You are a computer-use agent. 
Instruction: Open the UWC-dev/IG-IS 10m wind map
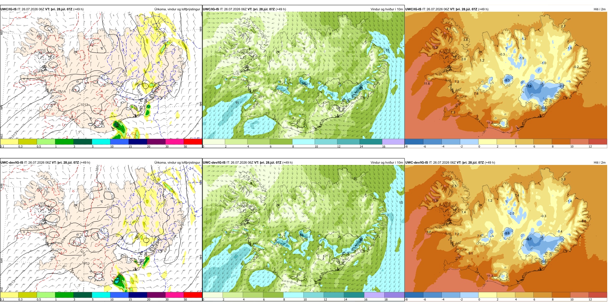pos(303,228)
